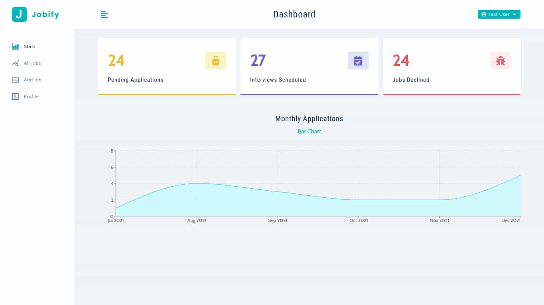Image resolution: width=544 pixels, height=305 pixels.
Task: Click the Jobs Declined label
Action: tap(411, 80)
